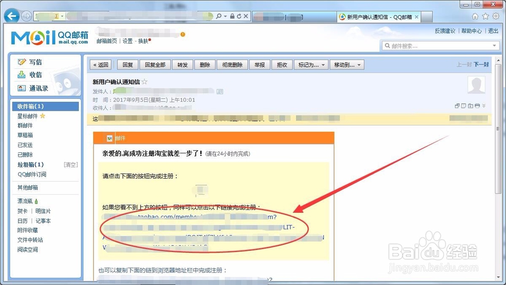The image size is (506, 285).
Task: Open a new blank browser tab
Action: click(427, 17)
